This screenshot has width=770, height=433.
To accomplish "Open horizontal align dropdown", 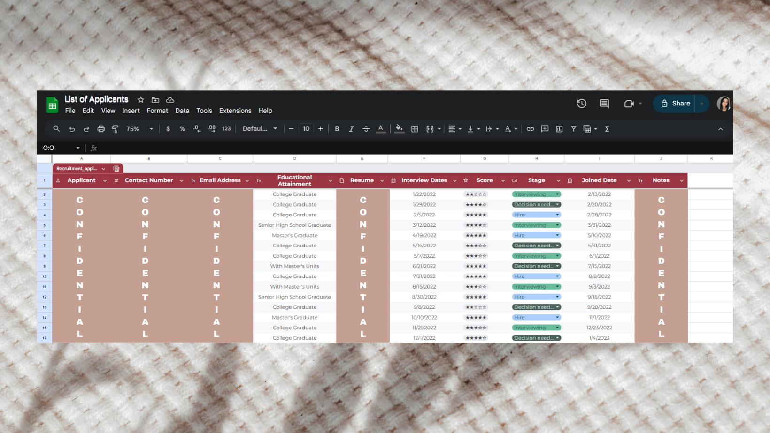I will pyautogui.click(x=454, y=129).
